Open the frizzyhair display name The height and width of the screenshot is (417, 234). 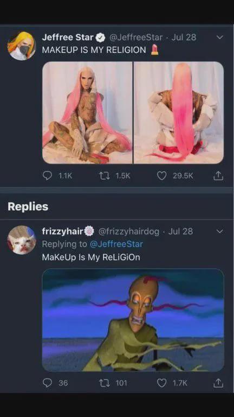pyautogui.click(x=63, y=231)
